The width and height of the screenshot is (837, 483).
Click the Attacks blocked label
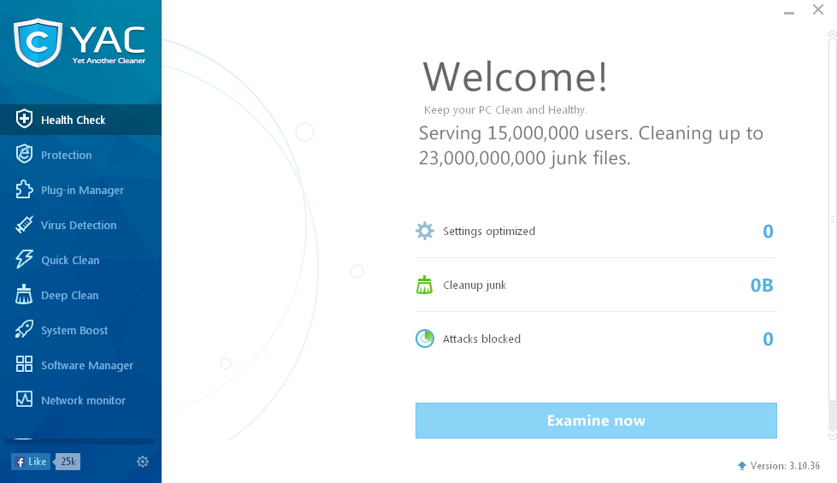click(481, 339)
